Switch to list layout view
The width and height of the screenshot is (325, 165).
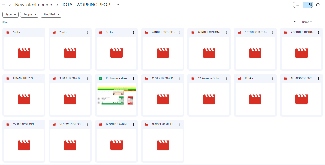(x=298, y=5)
